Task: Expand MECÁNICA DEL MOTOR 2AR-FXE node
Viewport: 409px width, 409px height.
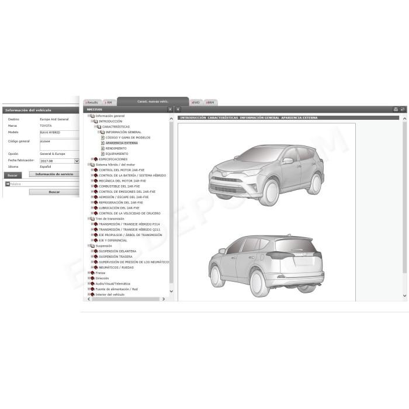Action: pos(92,181)
